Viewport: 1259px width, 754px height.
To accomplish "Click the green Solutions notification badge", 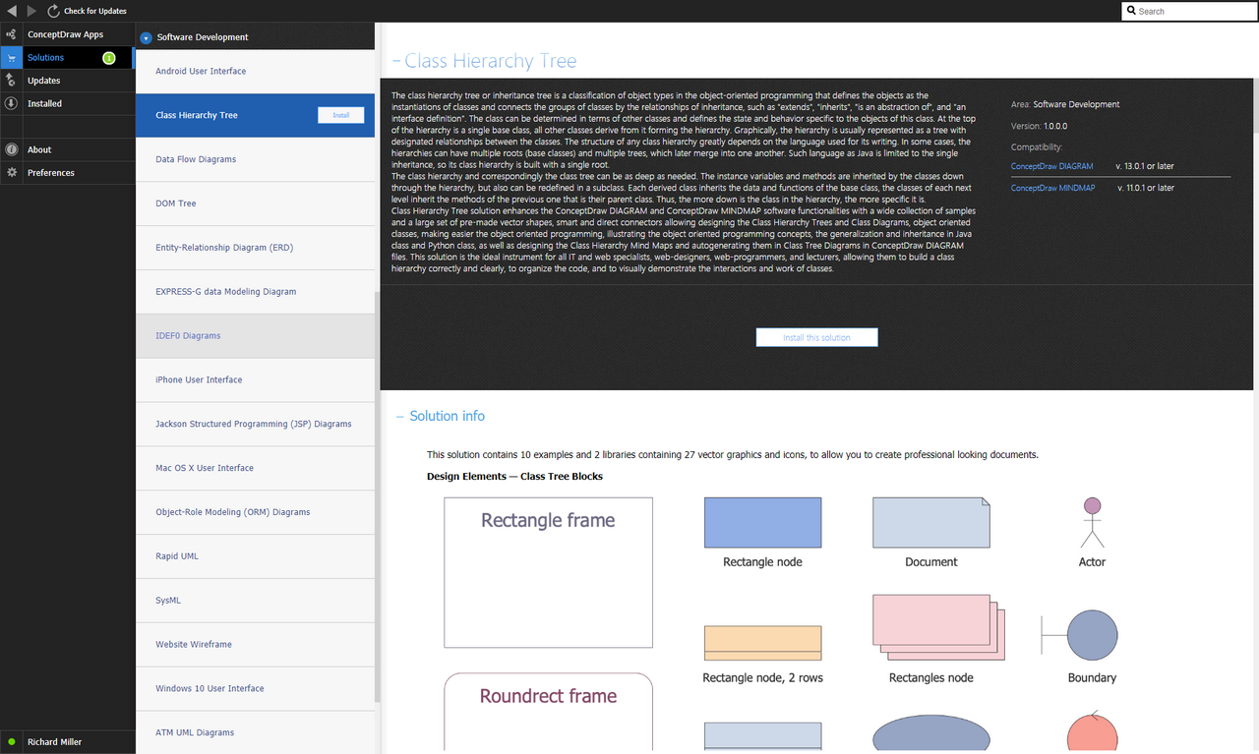I will tap(109, 58).
